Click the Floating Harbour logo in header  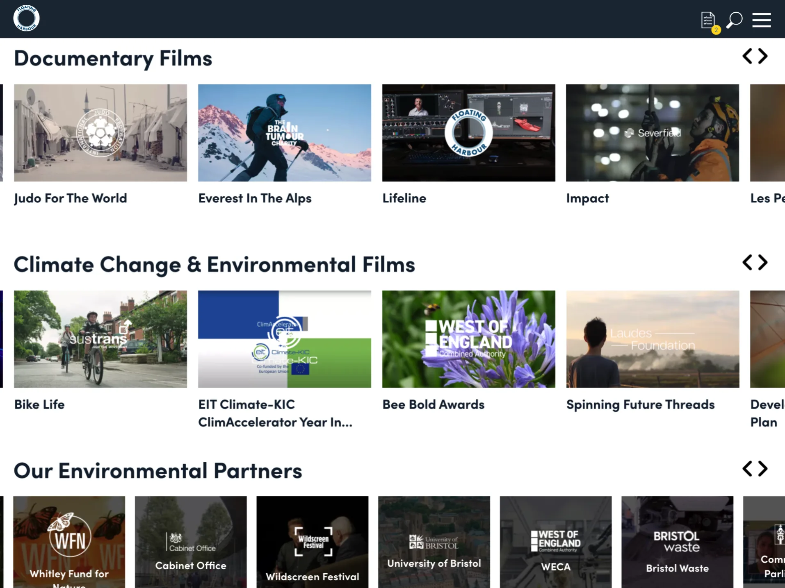coord(26,18)
